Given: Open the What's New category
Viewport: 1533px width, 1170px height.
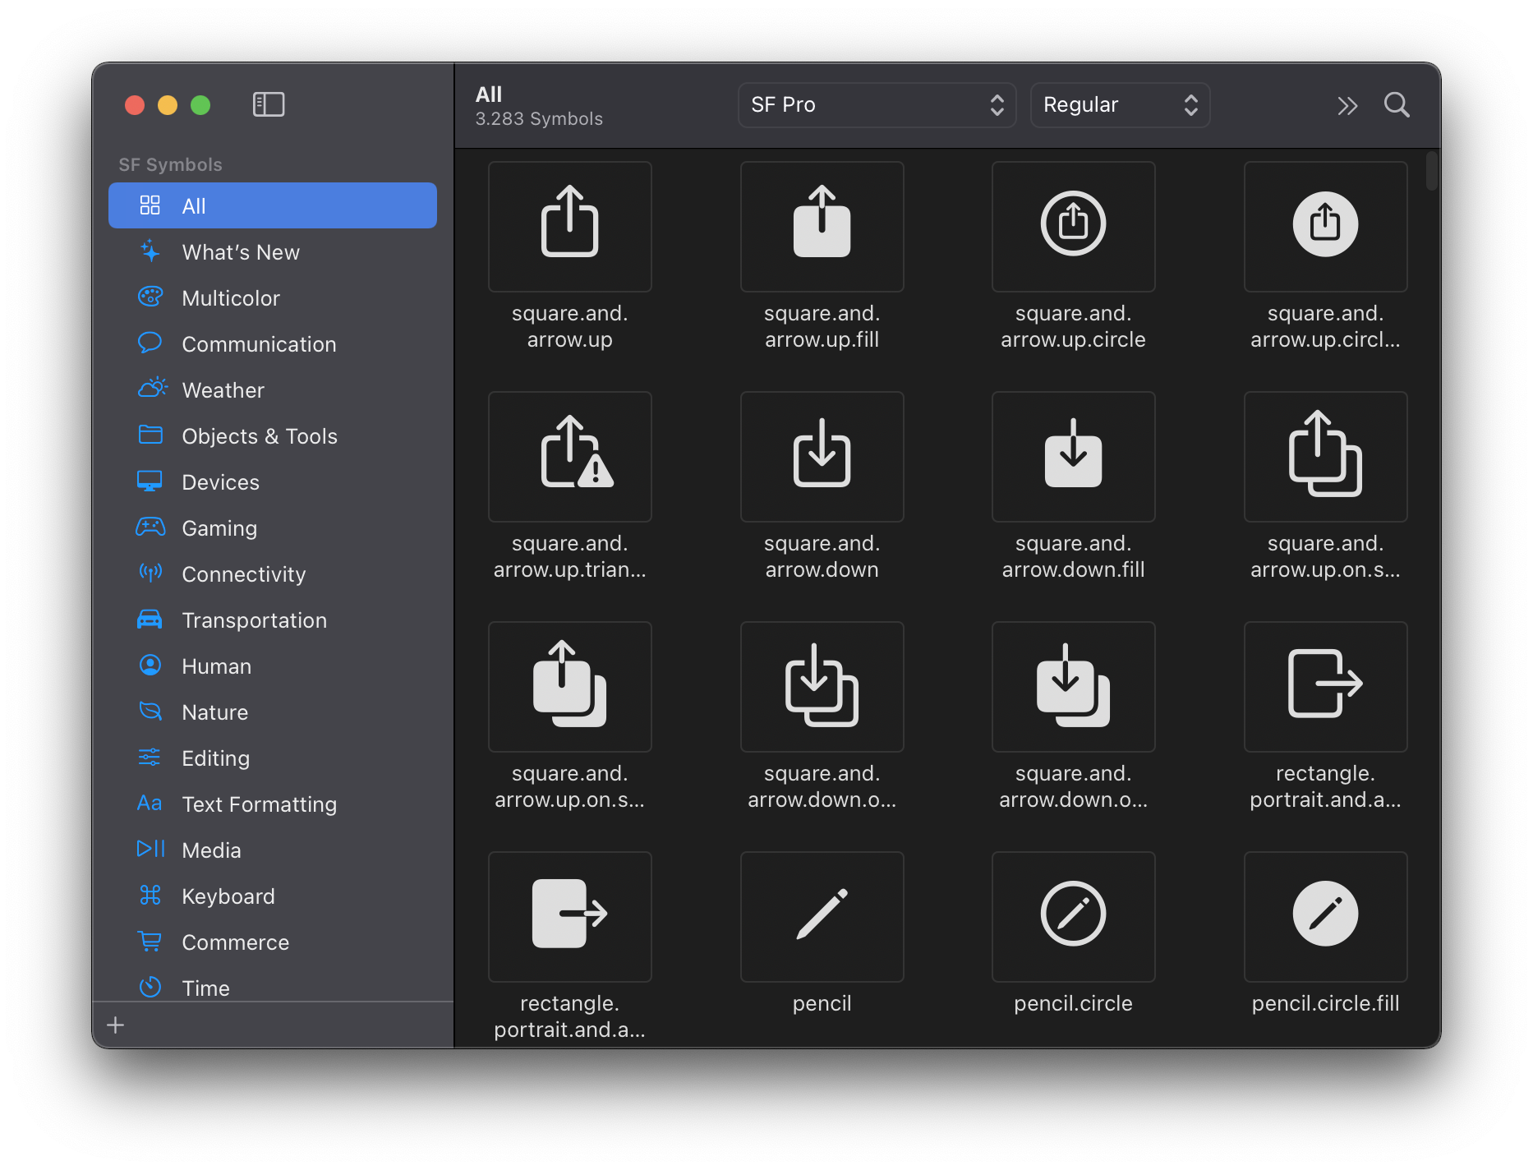Looking at the screenshot, I should click(x=240, y=252).
